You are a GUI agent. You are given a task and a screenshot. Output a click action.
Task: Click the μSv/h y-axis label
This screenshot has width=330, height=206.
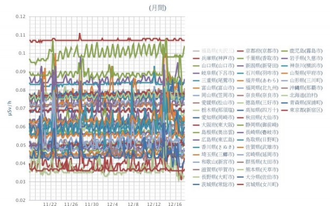(x=10, y=108)
